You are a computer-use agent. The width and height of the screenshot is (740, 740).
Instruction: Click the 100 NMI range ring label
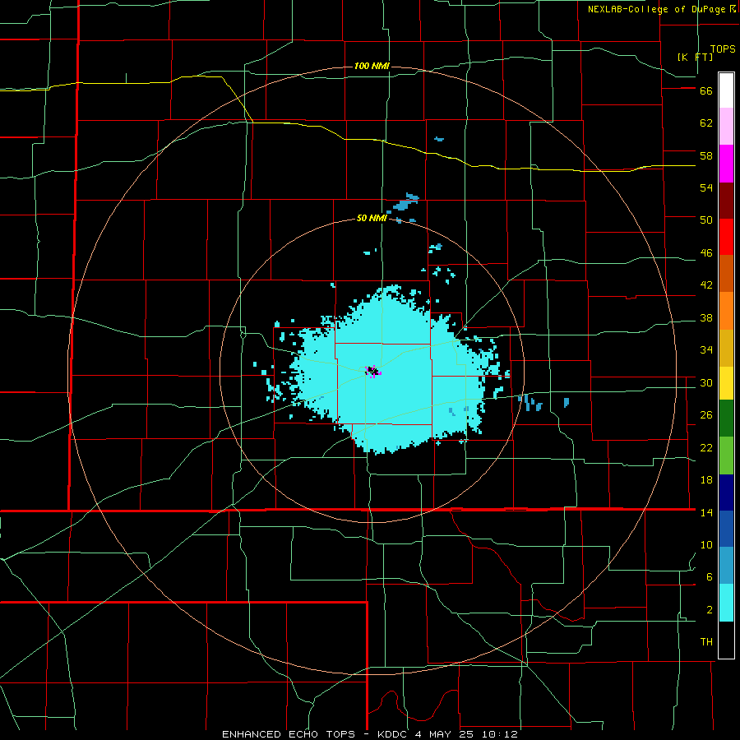tap(372, 66)
